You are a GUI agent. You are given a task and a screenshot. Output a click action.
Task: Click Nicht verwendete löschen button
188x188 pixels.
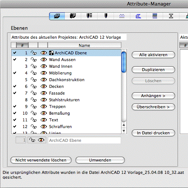(x=41, y=160)
